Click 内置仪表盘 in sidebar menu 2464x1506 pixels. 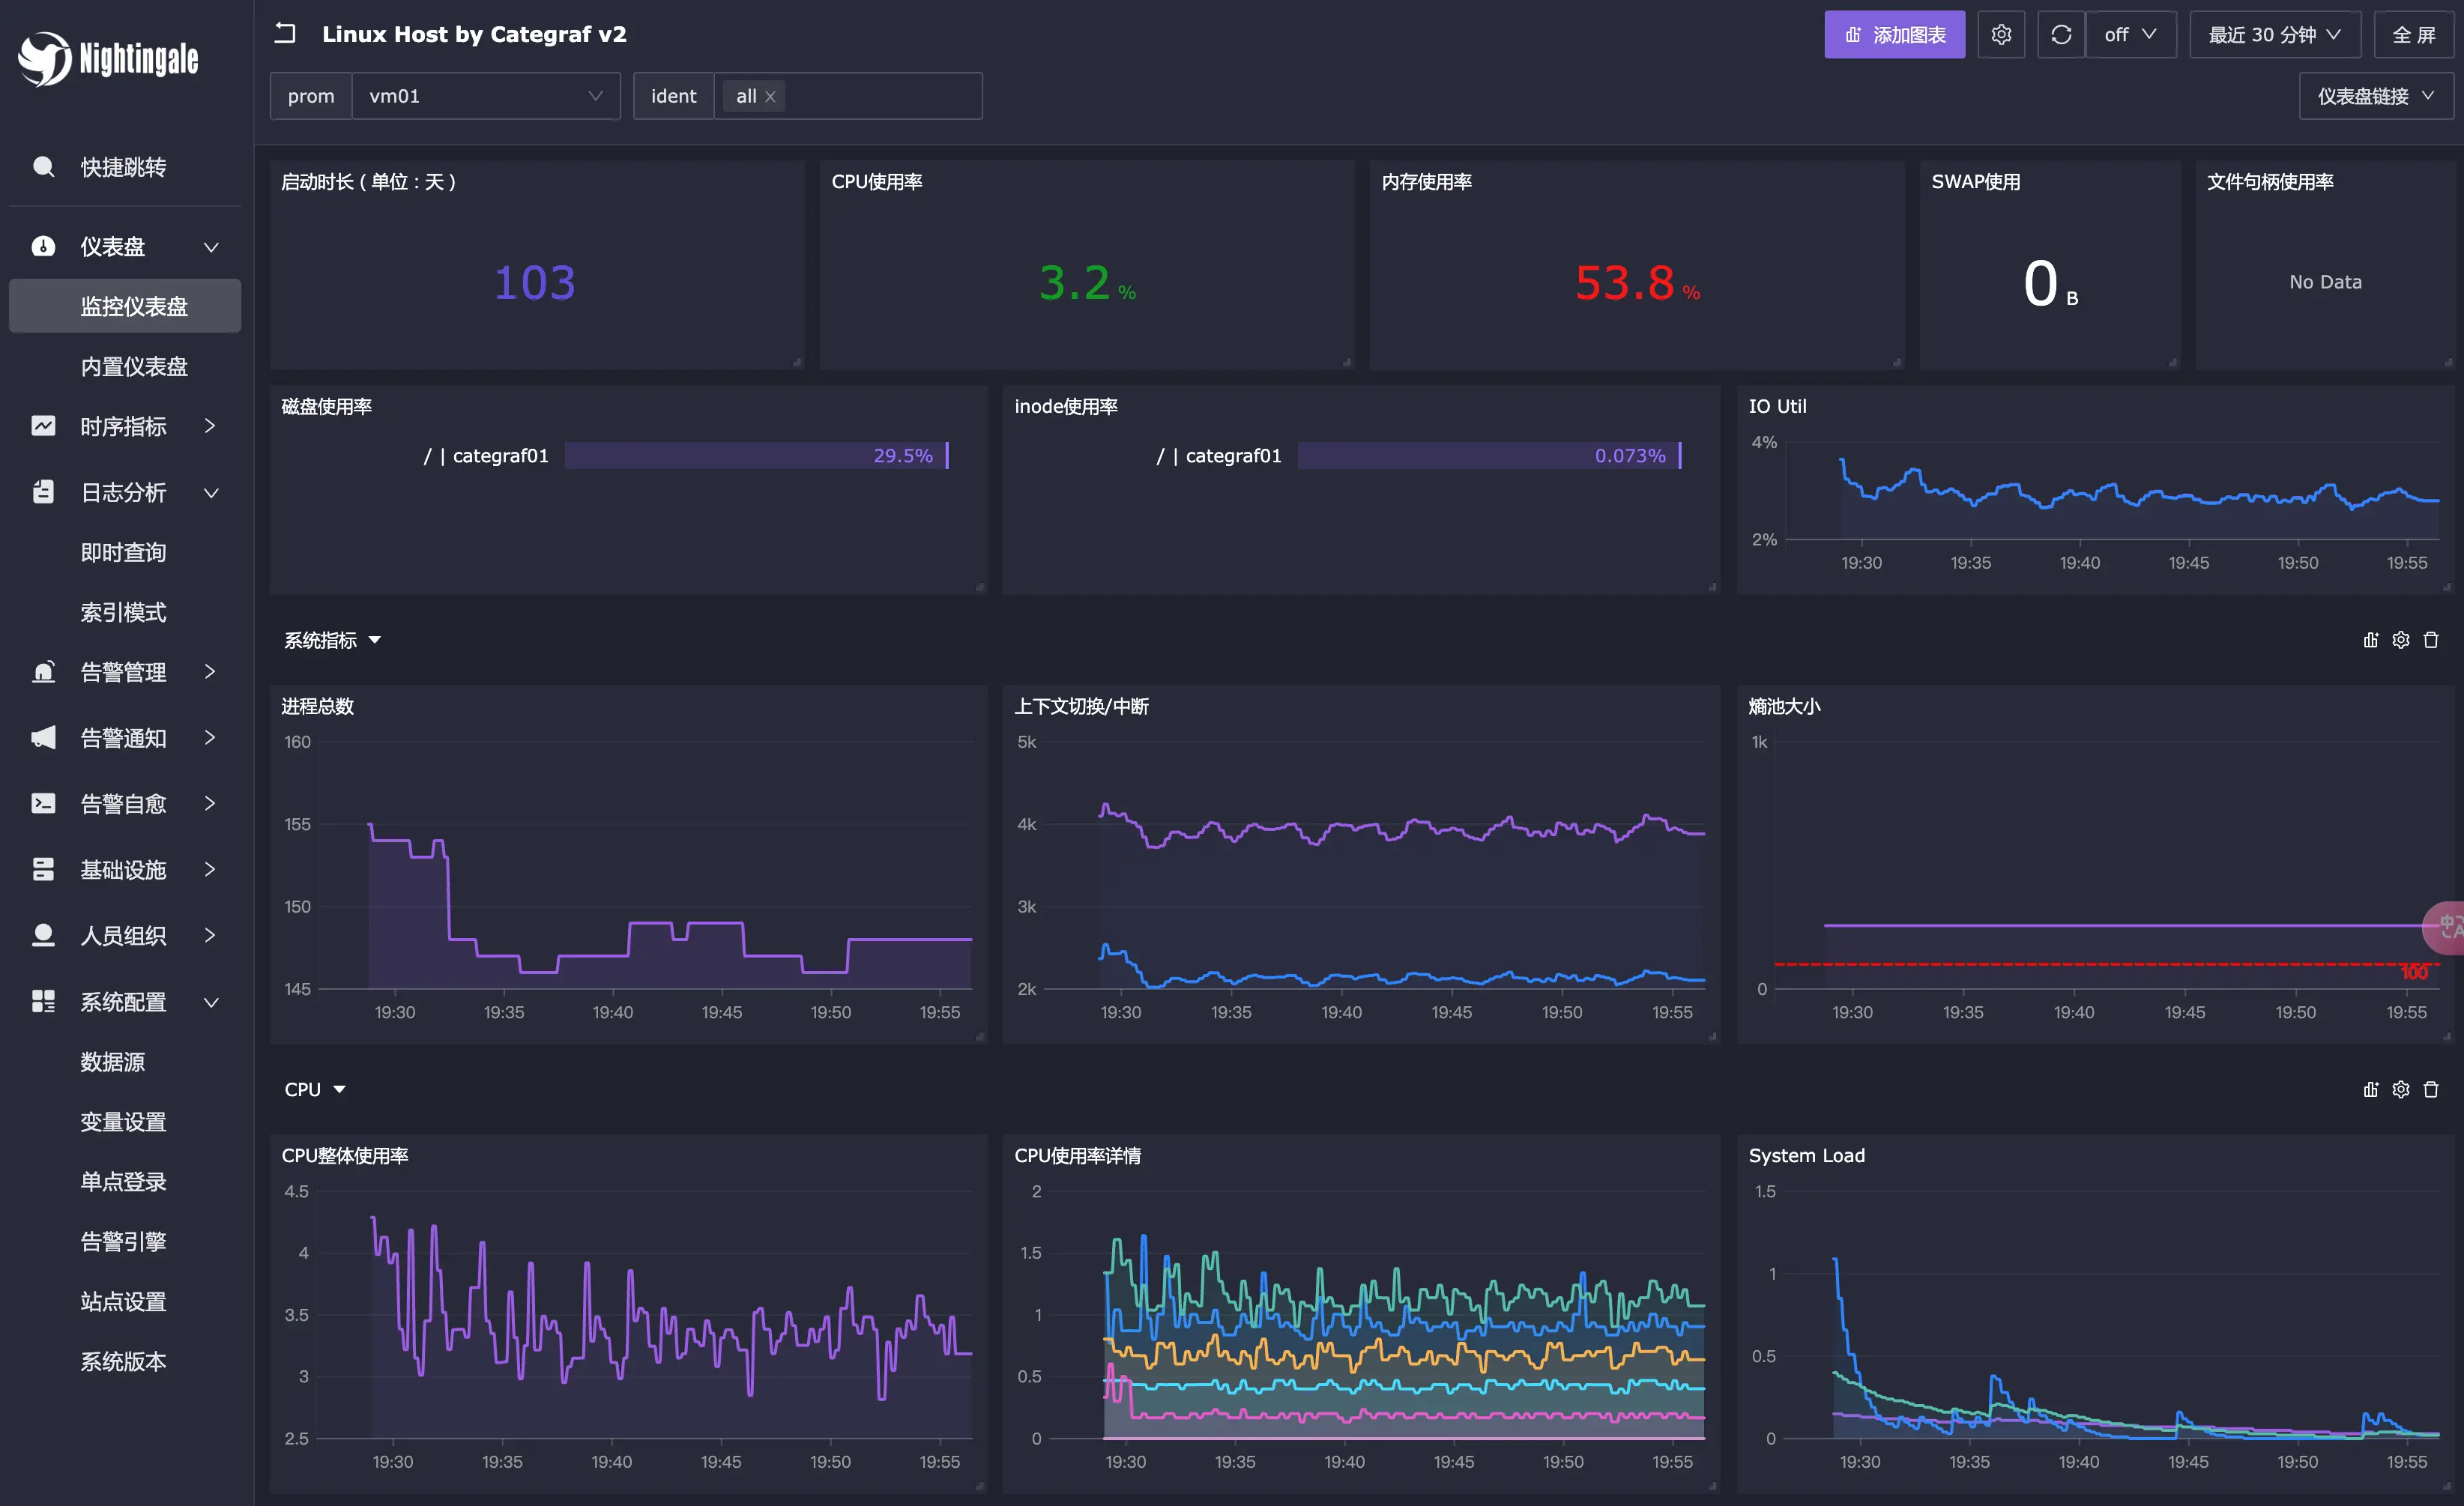133,364
